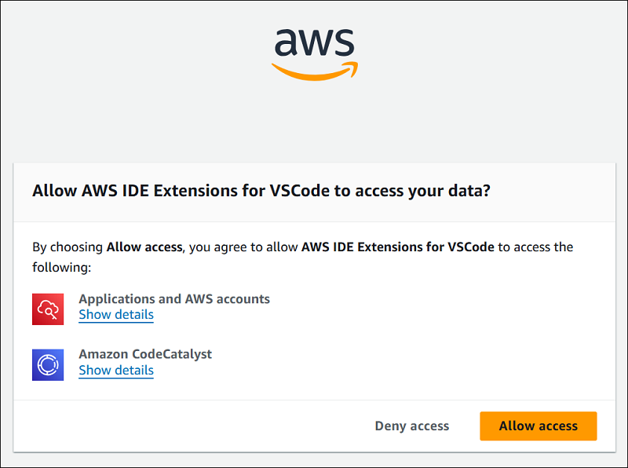The width and height of the screenshot is (628, 468).
Task: Select the Amazon CodeCatalyst label
Action: [x=145, y=354]
